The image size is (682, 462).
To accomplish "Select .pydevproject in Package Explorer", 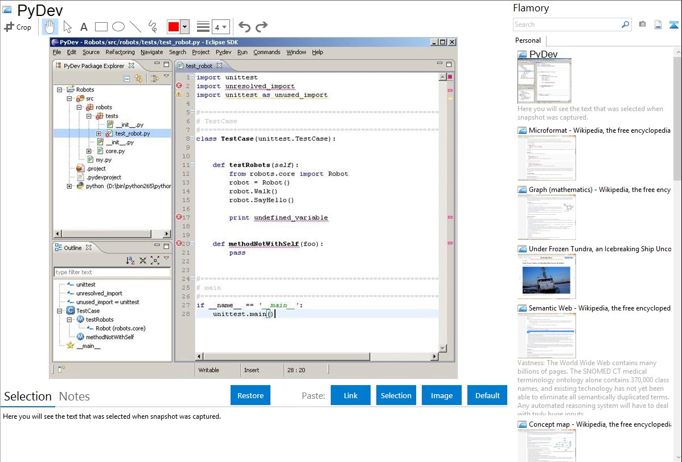I will tap(104, 177).
